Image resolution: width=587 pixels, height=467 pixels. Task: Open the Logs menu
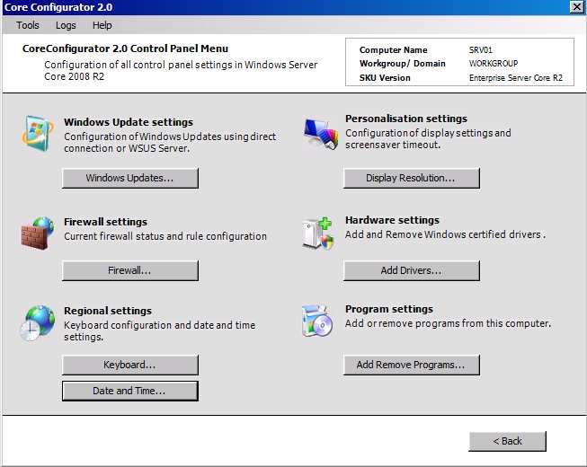click(66, 25)
